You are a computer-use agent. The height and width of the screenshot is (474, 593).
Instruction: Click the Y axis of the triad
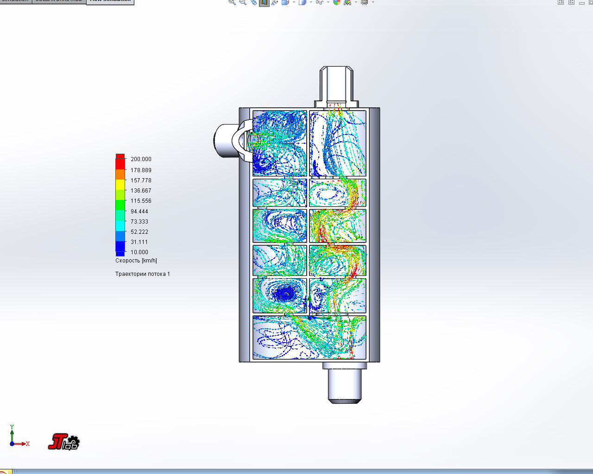(x=12, y=434)
